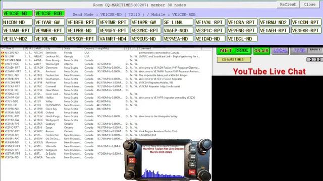Viewport: 323px width, 181px height.
Task: Click node icon beside VE1HPR-GW list row
Action: point(3,98)
